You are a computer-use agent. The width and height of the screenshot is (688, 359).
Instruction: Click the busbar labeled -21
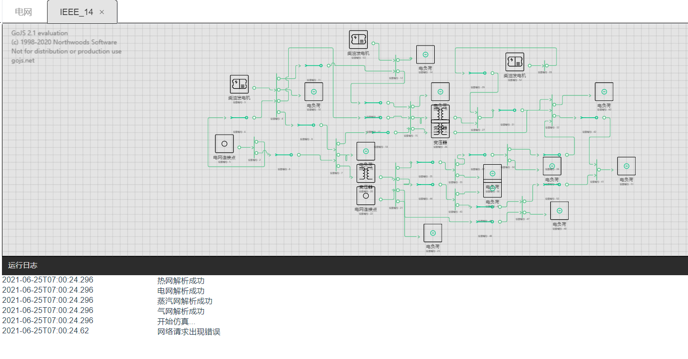[395, 185]
